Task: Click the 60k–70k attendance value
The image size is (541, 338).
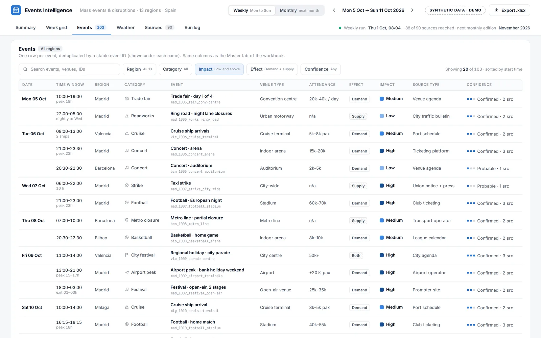Action: pyautogui.click(x=318, y=203)
